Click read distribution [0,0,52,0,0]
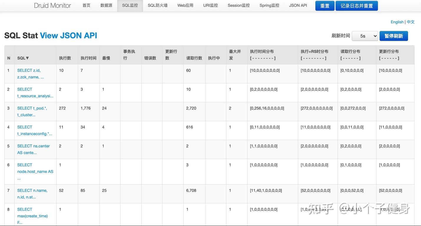 tap(352, 191)
